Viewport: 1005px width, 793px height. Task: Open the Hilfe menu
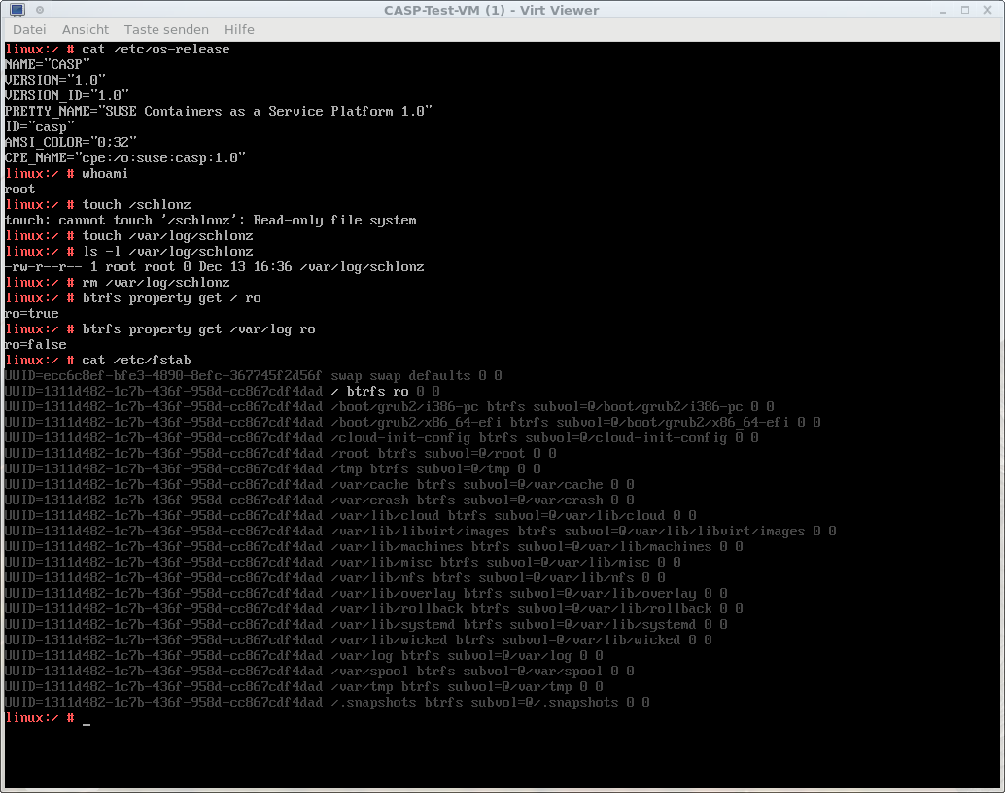pos(239,30)
